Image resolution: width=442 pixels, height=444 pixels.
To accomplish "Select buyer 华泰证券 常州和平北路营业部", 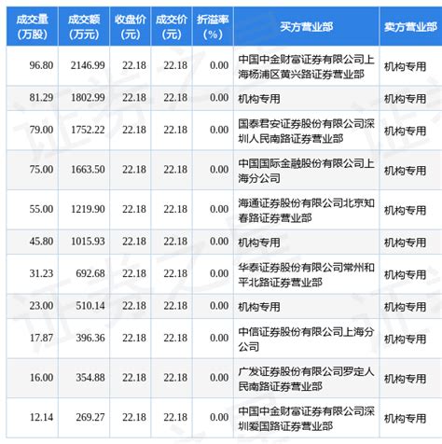I will 306,274.
